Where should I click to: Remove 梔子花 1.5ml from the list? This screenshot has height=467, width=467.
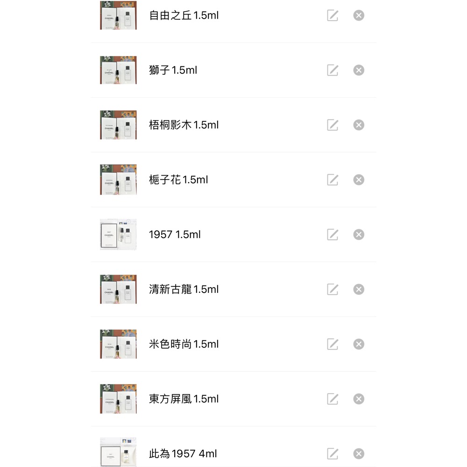(x=359, y=180)
